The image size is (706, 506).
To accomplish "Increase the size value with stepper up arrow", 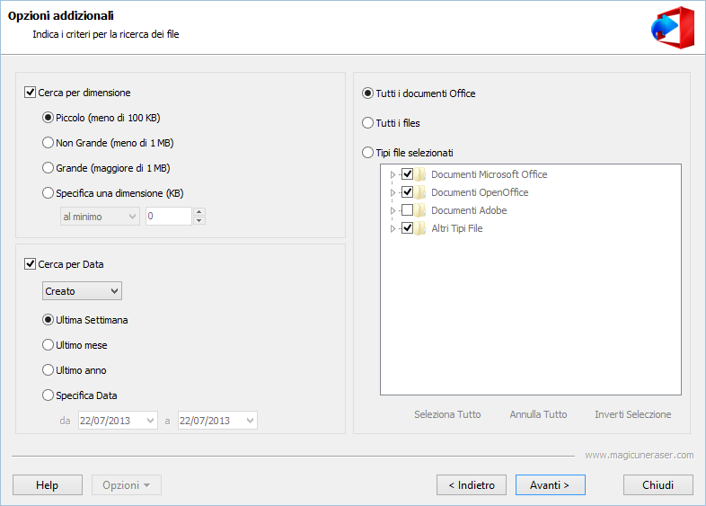I will [199, 212].
